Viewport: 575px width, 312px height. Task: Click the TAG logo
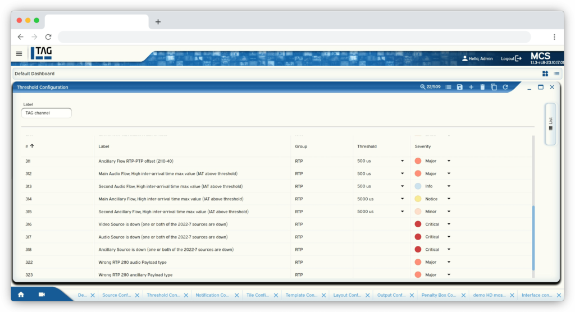click(x=42, y=53)
